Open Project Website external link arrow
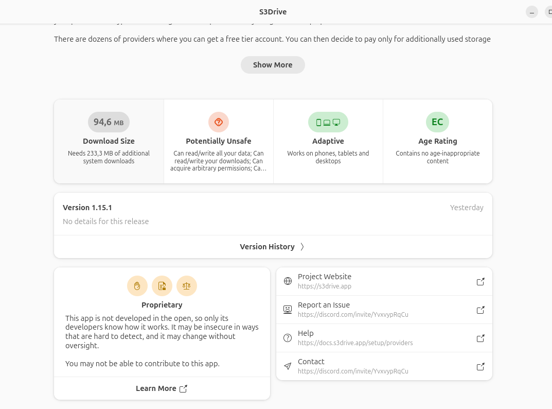Image resolution: width=552 pixels, height=409 pixels. click(480, 282)
